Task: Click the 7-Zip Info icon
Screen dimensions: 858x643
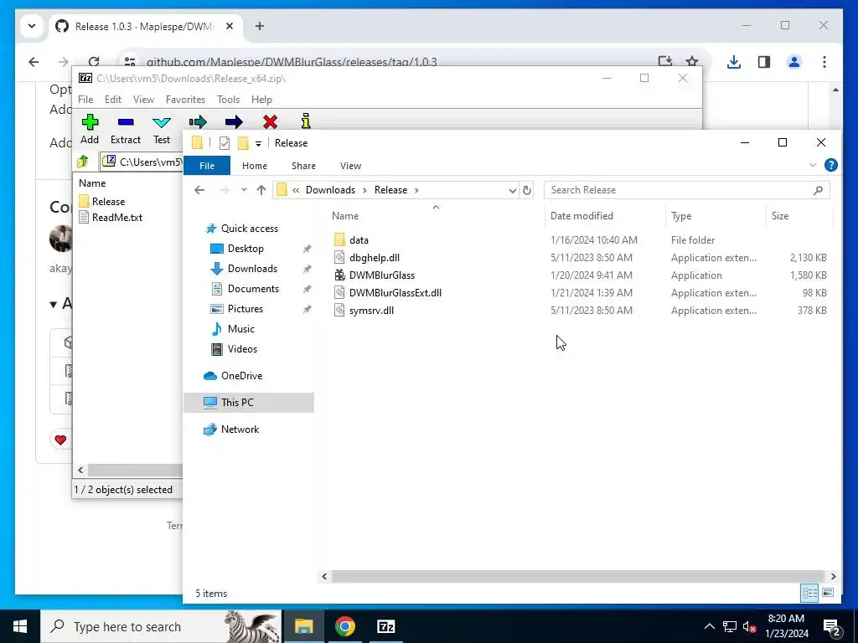Action: pos(306,121)
